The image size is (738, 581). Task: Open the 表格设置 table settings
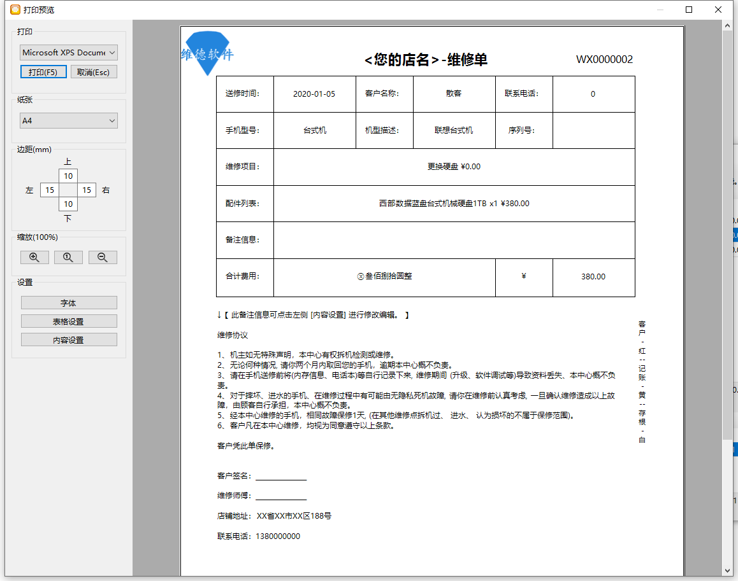[x=69, y=321]
